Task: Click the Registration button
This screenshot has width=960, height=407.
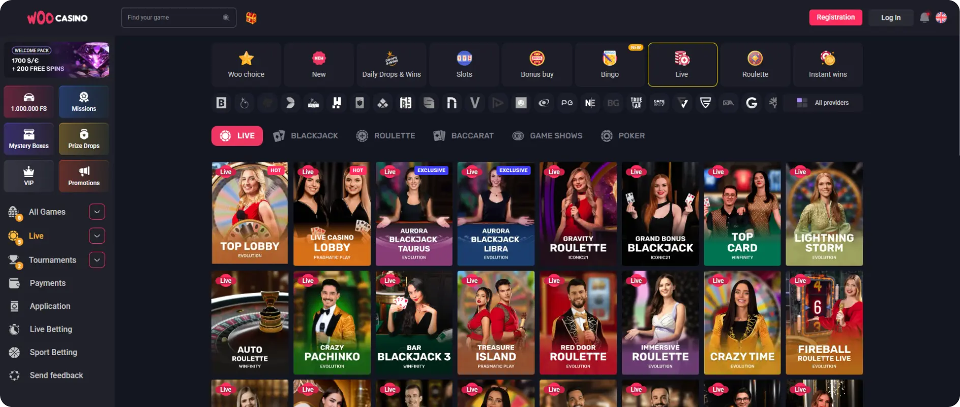Action: point(835,17)
